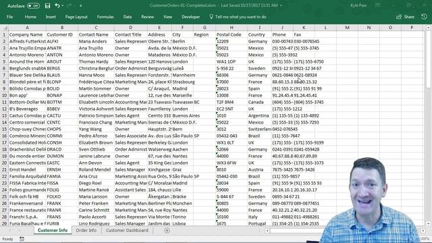Open the Developer tab
The width and height of the screenshot is (432, 243).
(190, 17)
